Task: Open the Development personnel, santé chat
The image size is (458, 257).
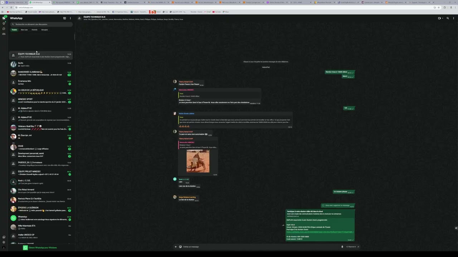Action: tap(41, 155)
